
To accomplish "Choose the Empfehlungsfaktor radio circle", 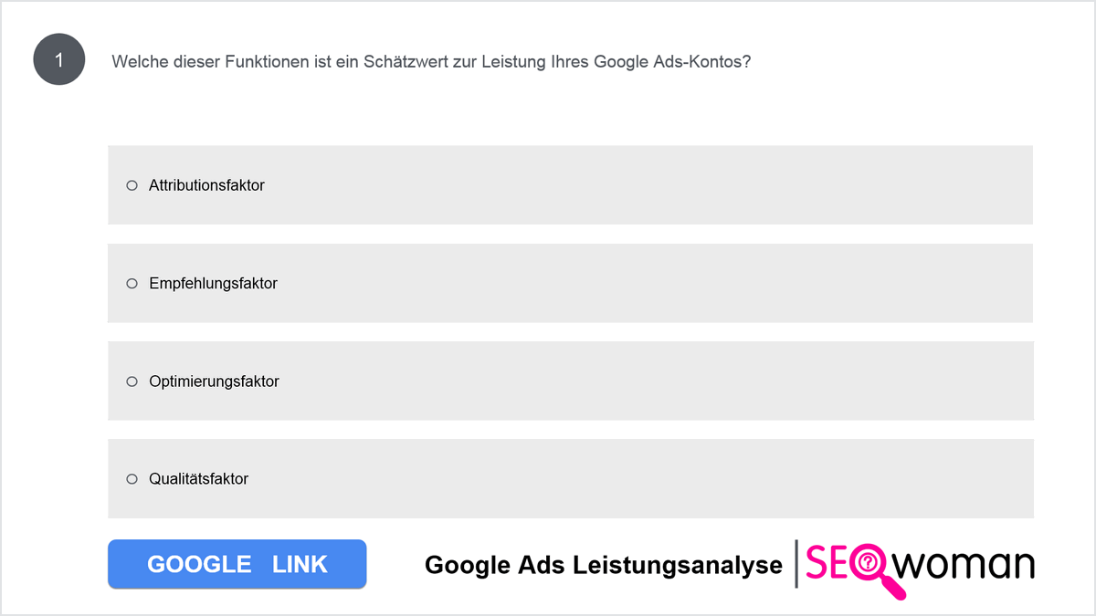I will pos(132,284).
